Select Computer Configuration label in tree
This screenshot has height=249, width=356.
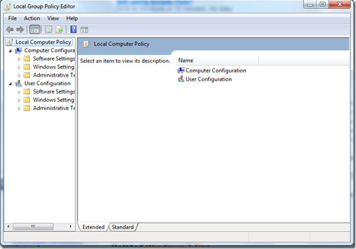pyautogui.click(x=49, y=51)
